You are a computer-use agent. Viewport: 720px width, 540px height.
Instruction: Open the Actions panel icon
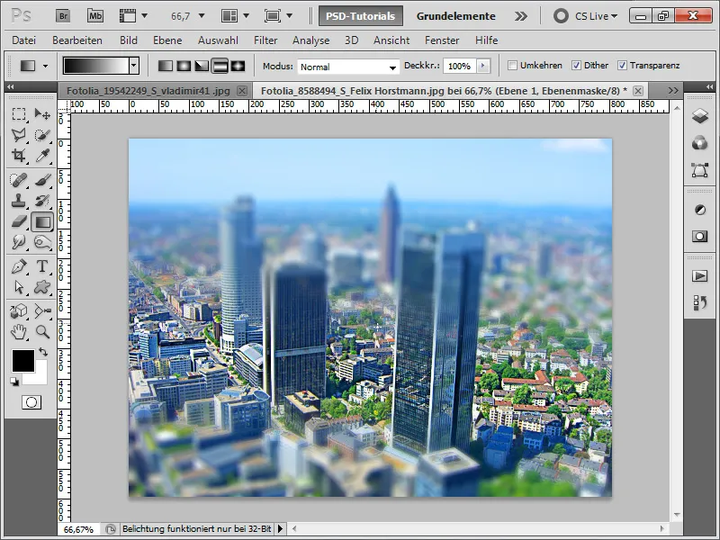[700, 276]
